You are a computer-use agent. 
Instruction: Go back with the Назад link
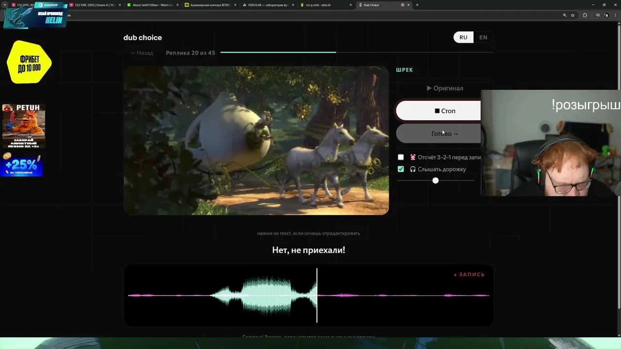coord(142,53)
